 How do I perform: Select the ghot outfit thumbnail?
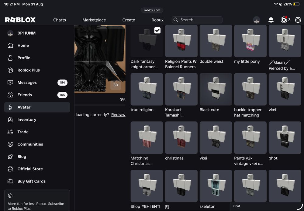[285, 138]
